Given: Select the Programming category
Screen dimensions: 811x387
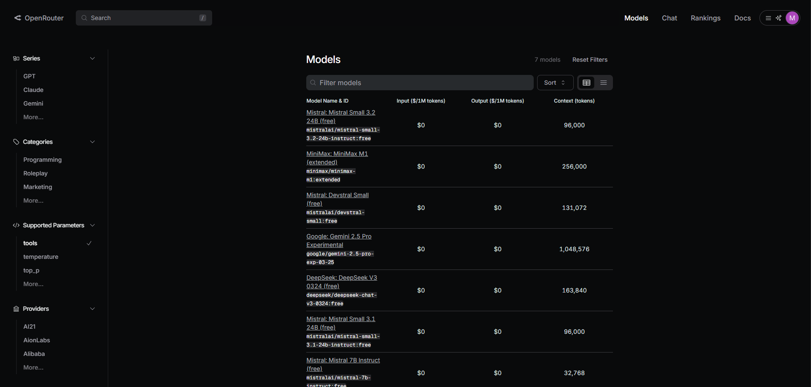Looking at the screenshot, I should tap(43, 160).
